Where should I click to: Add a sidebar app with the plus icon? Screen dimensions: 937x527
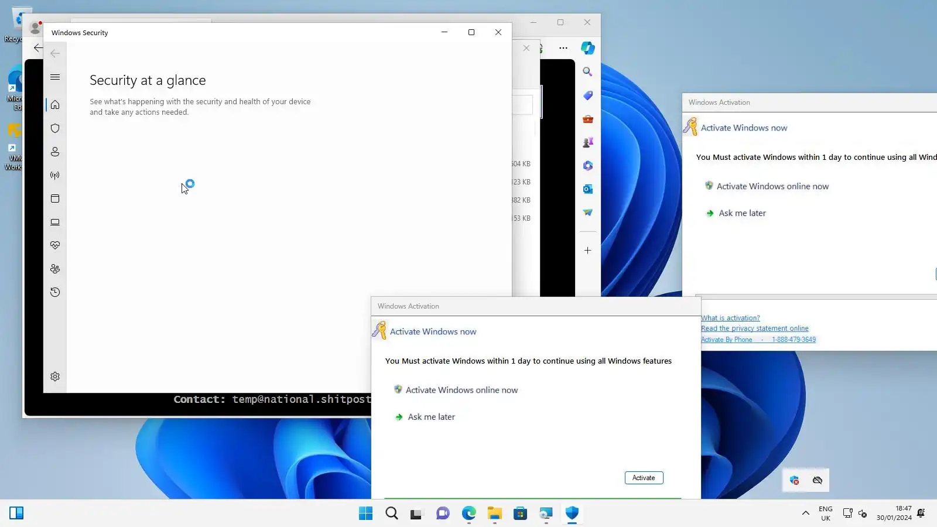coord(587,251)
